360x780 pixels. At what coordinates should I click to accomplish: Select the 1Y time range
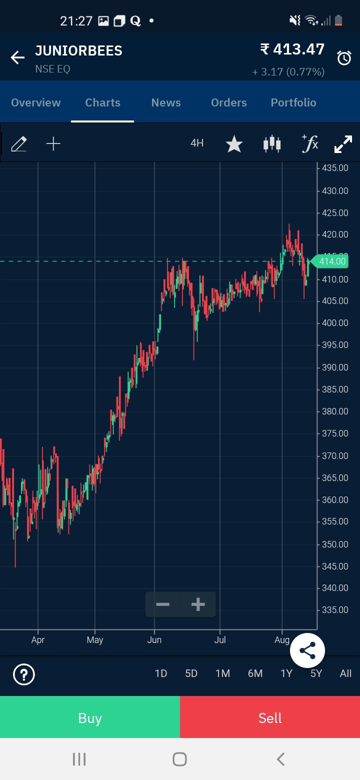[286, 673]
